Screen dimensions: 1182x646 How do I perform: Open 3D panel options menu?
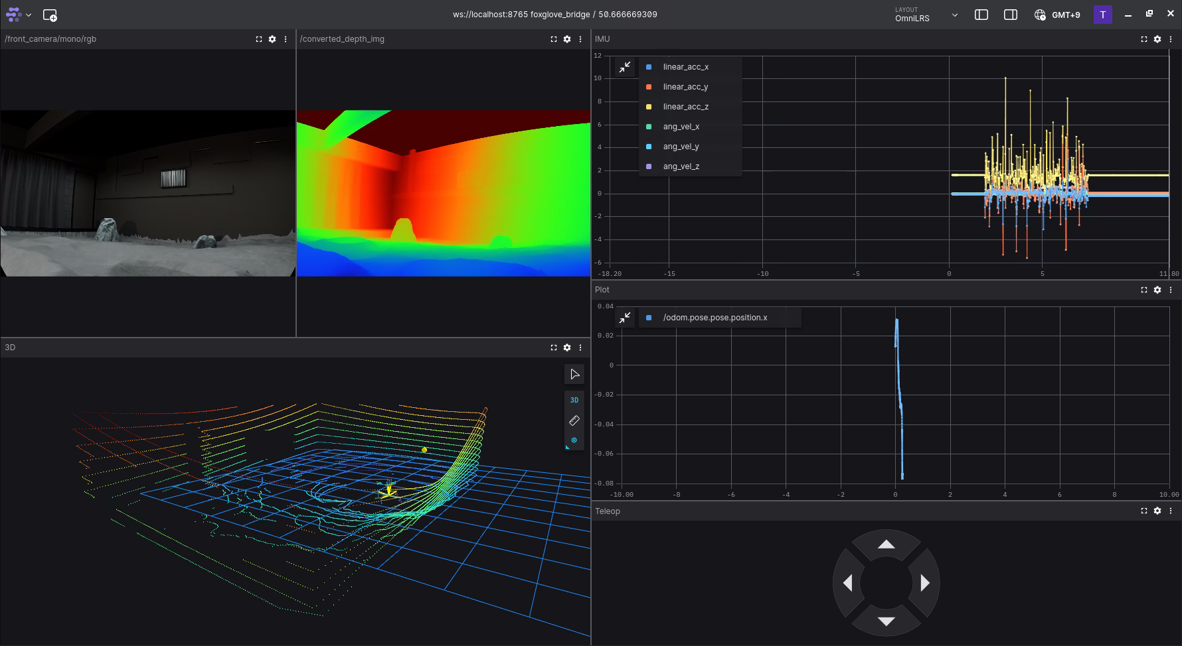coord(580,348)
